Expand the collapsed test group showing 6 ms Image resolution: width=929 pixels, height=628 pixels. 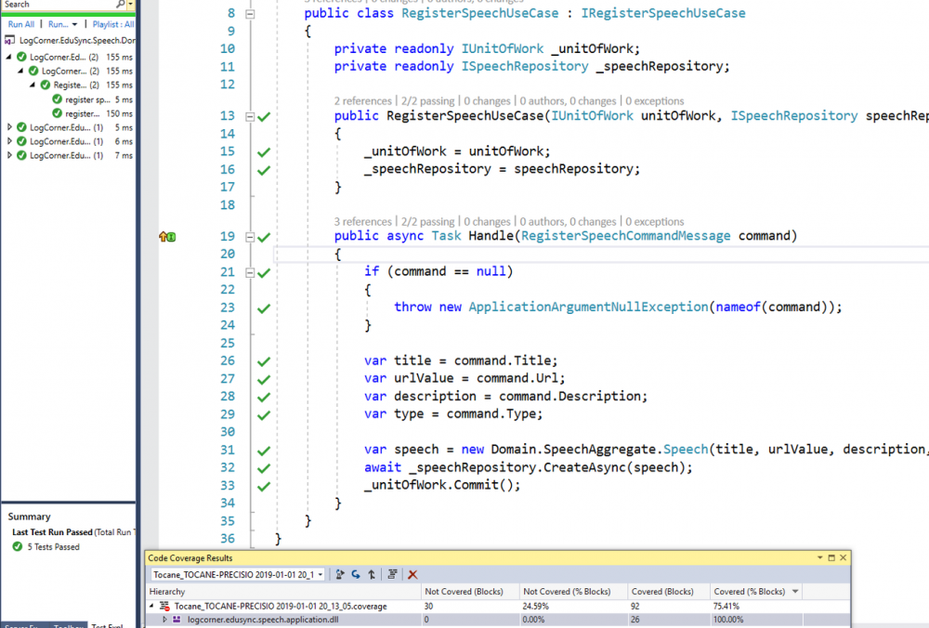pyautogui.click(x=10, y=141)
